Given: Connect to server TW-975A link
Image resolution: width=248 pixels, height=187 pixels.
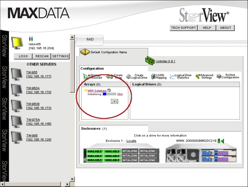Looking at the screenshot, I should point(39,122).
